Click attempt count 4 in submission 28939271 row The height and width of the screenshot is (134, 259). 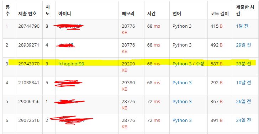tap(47, 45)
